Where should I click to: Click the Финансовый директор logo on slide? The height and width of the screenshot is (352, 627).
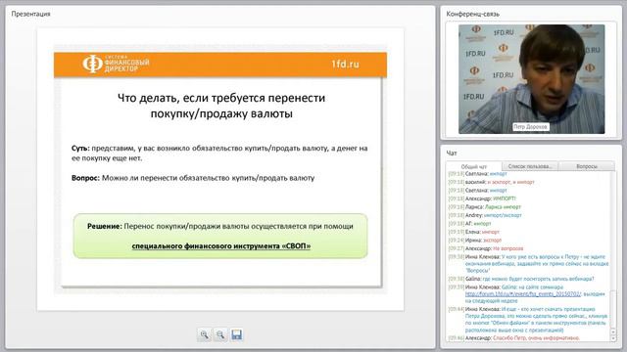tap(116, 64)
